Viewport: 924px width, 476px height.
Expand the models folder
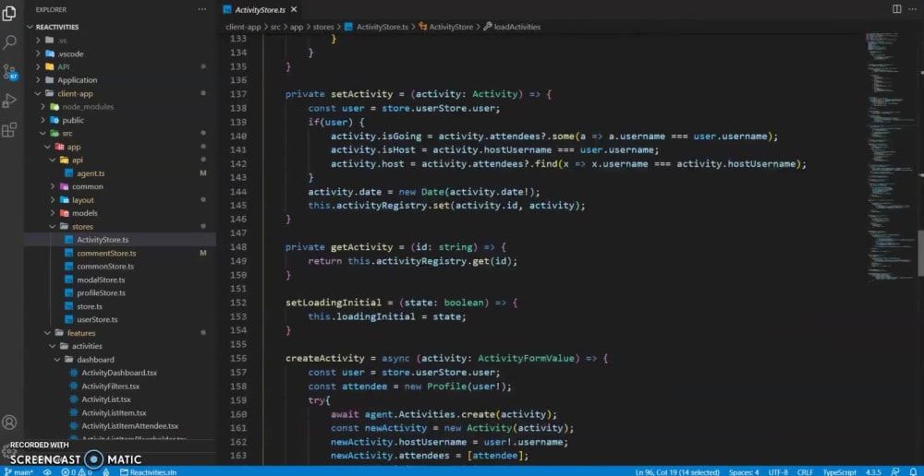(120, 213)
